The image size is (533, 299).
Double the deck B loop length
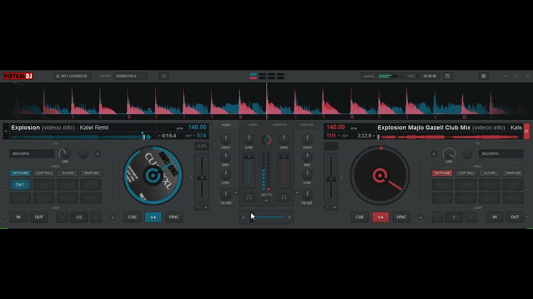click(471, 217)
